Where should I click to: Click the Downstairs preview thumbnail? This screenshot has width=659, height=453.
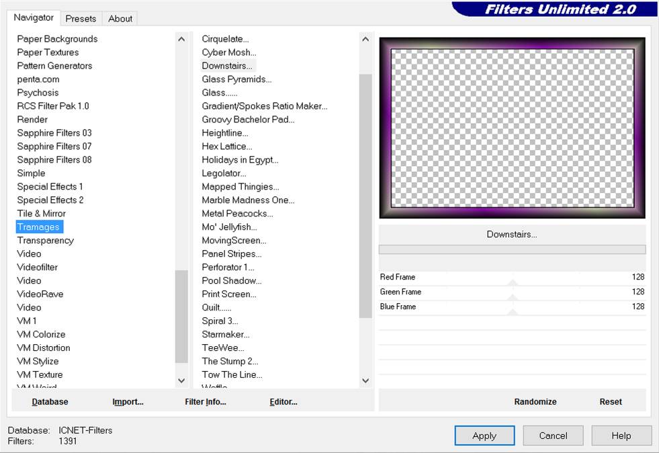[x=512, y=128]
